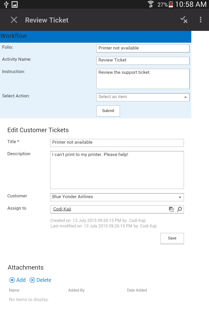Tap the USB status icon
This screenshot has height=335, width=209.
click(6, 4)
